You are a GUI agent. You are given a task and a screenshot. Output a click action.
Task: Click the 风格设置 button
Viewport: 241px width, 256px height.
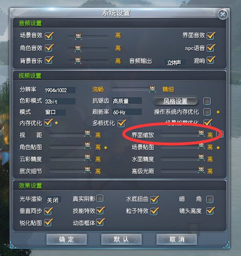[175, 101]
